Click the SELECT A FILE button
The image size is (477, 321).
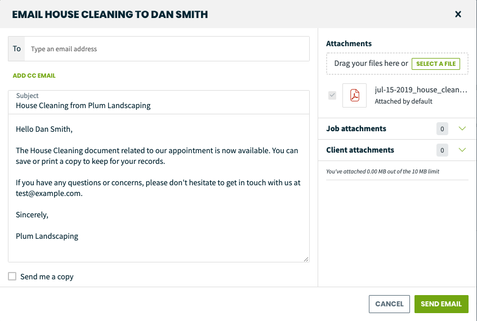coord(436,64)
